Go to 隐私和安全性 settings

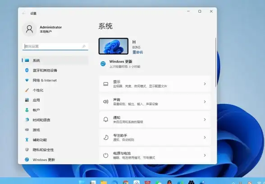pos(55,150)
